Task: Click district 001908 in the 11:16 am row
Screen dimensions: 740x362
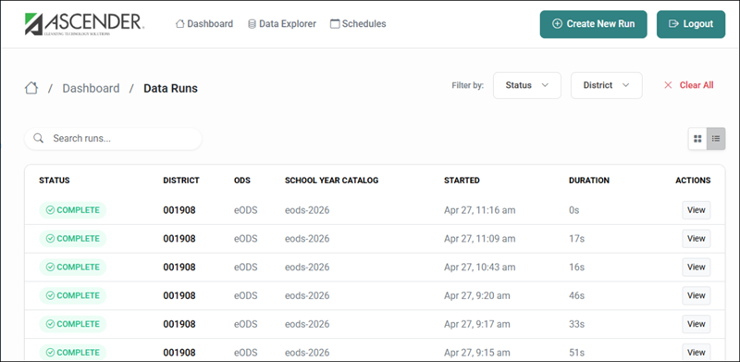Action: tap(179, 210)
